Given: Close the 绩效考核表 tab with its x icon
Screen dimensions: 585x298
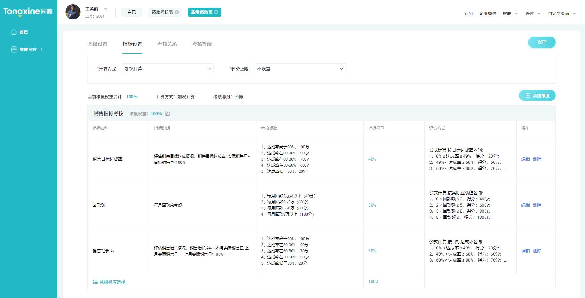Looking at the screenshot, I should tap(177, 12).
